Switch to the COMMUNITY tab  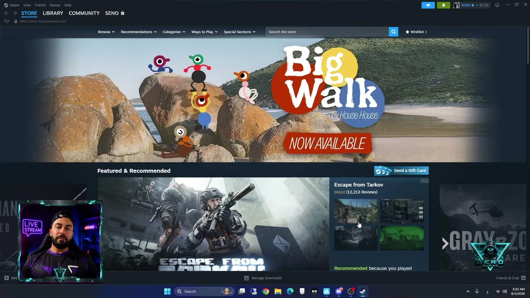click(x=84, y=13)
